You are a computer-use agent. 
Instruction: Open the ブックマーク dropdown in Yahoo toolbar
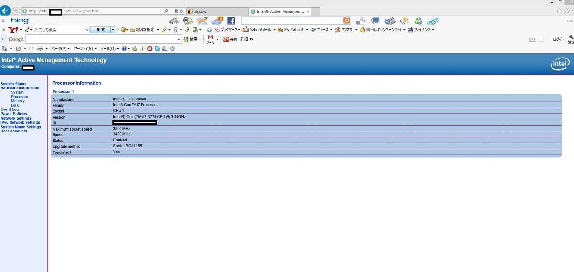point(238,30)
